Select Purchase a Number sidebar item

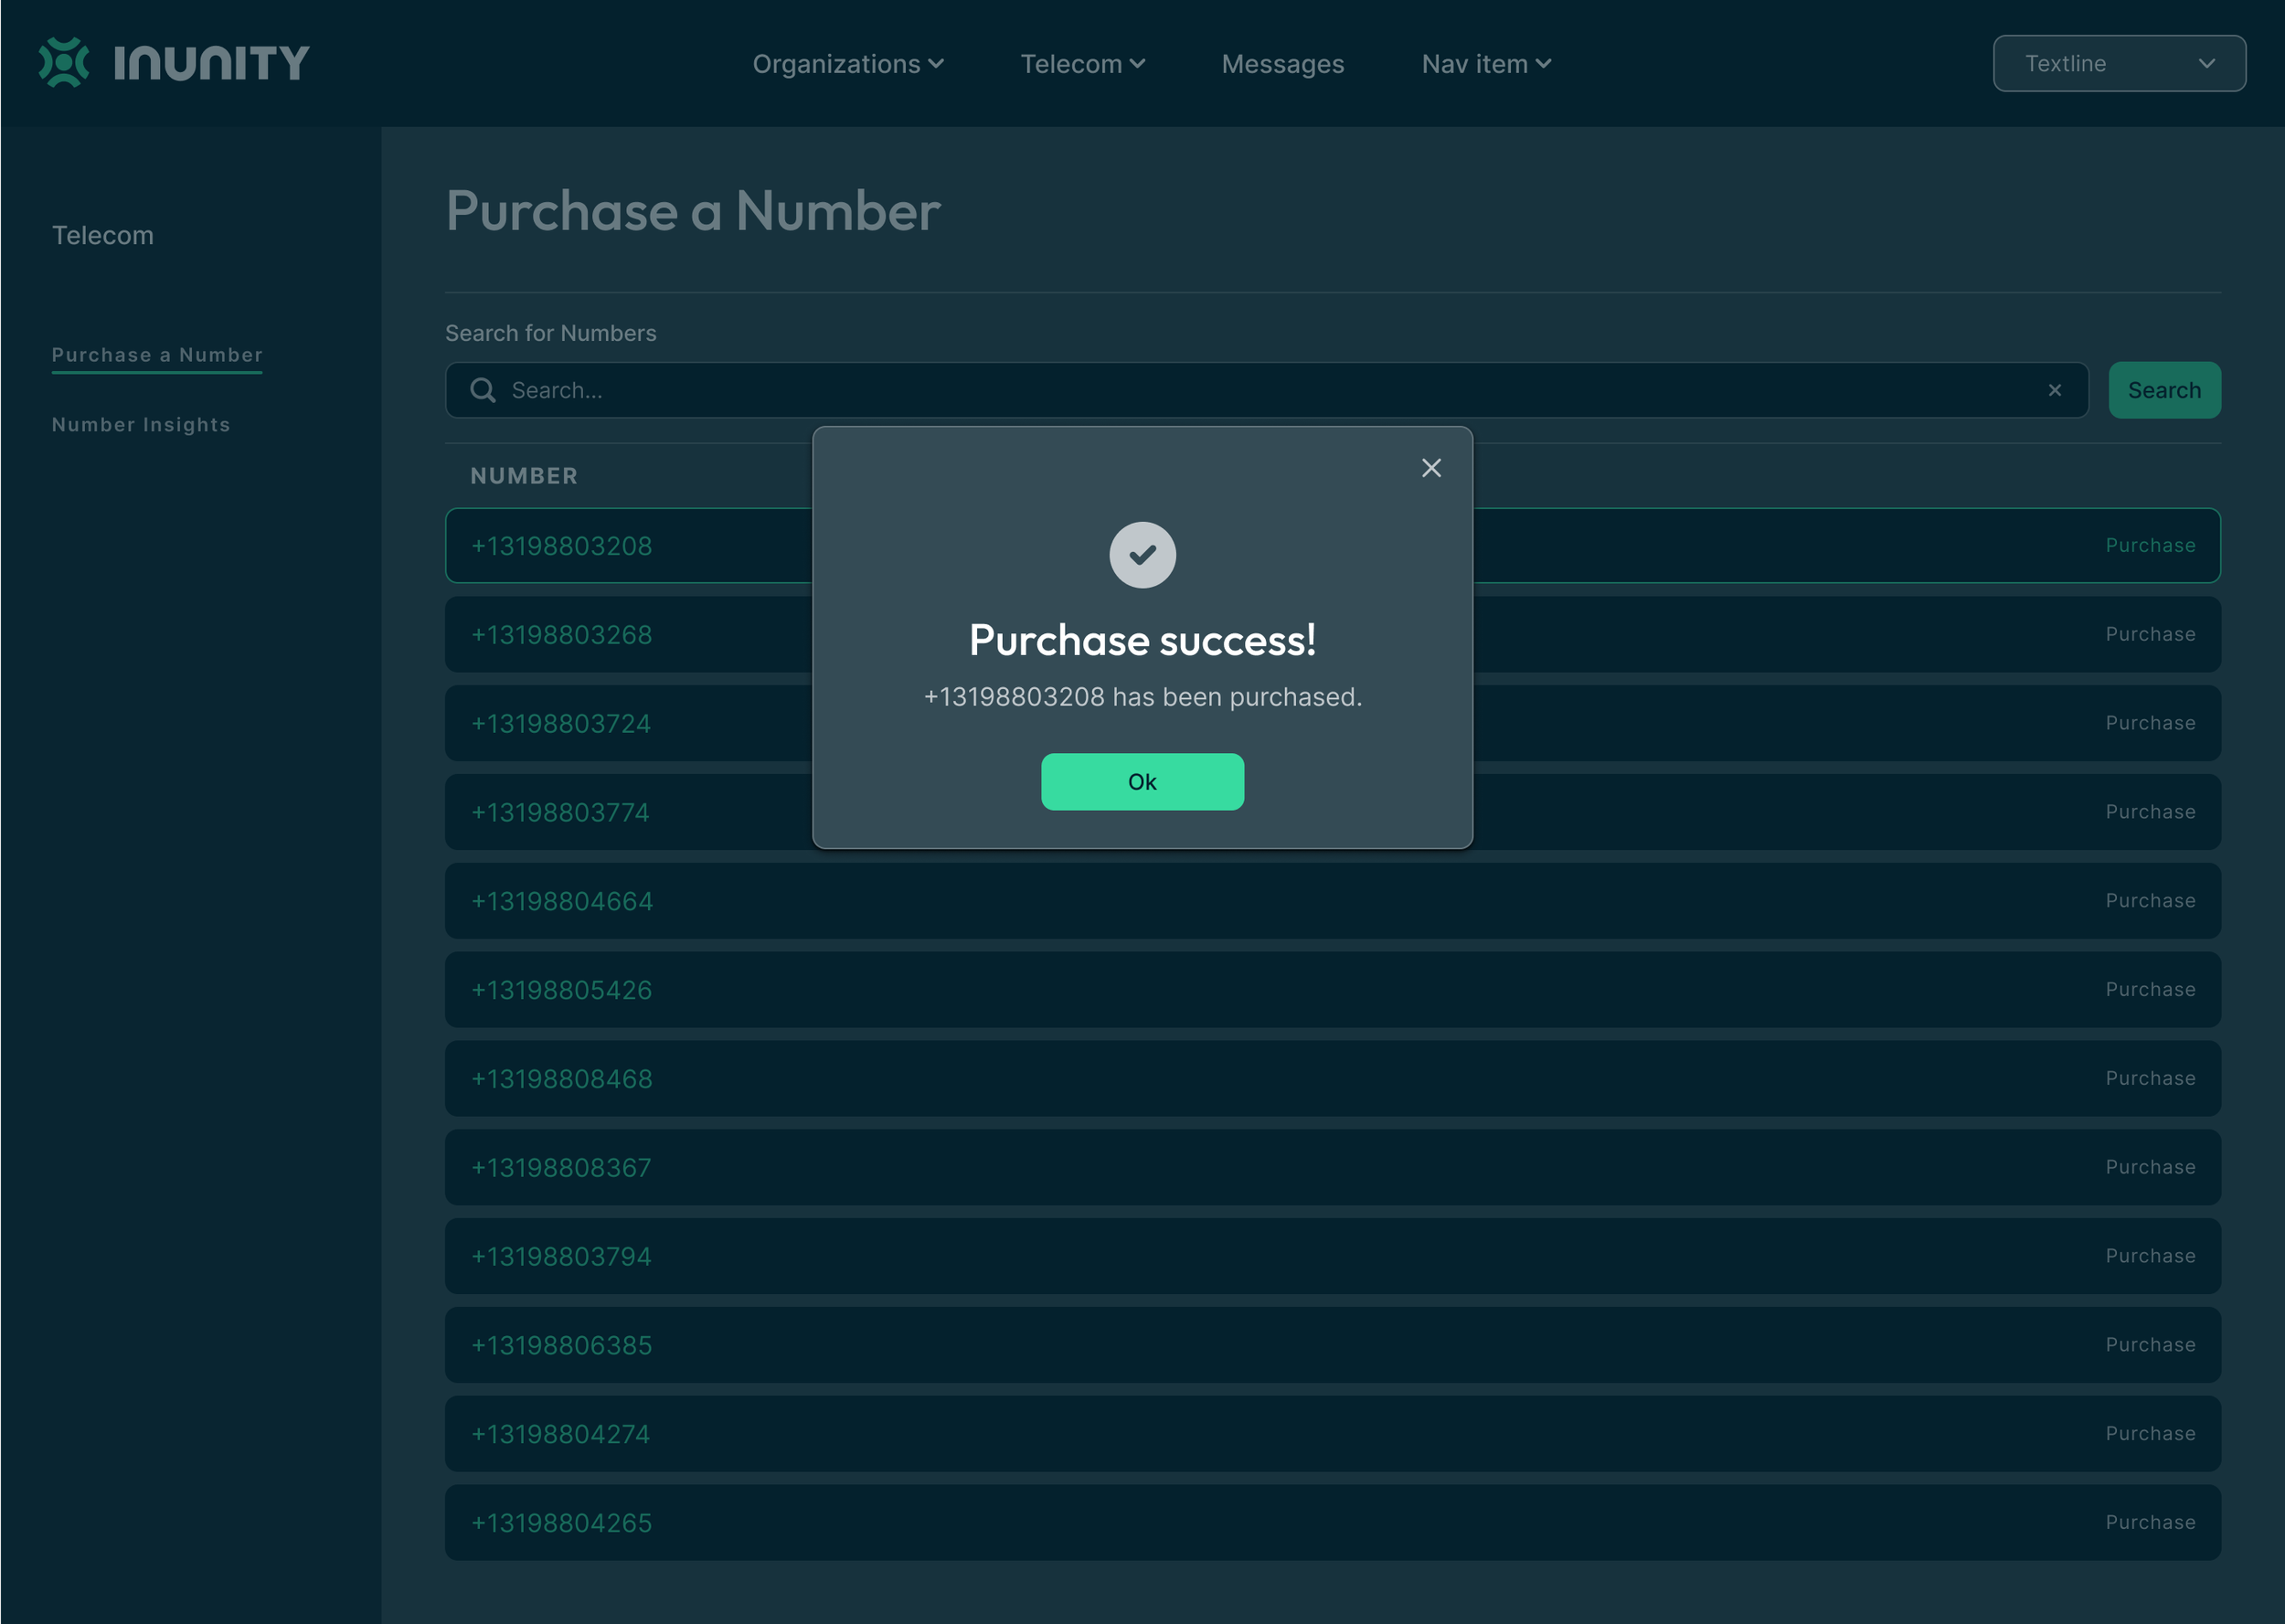157,355
